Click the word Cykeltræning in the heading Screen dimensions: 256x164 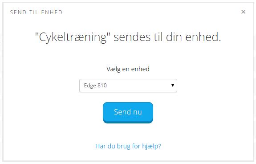73,37
